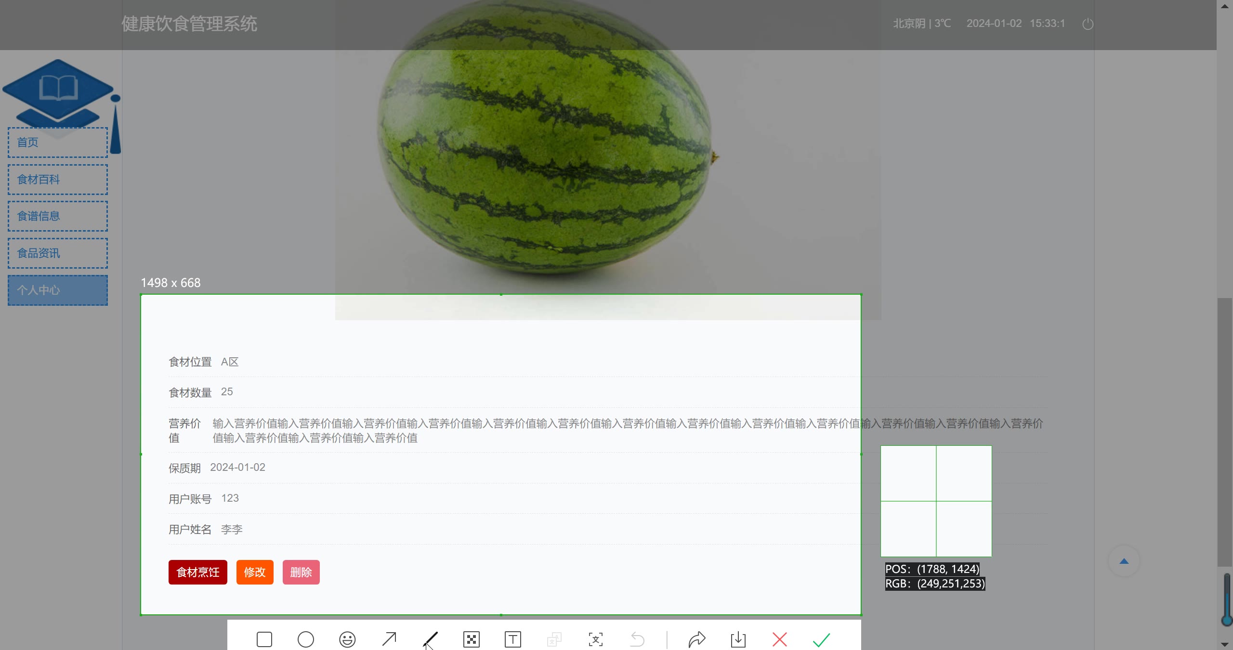
Task: Save the screenshot with download icon
Action: 738,639
